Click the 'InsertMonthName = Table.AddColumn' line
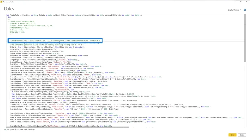Viewport: 250px width, 140px height. coord(56,75)
